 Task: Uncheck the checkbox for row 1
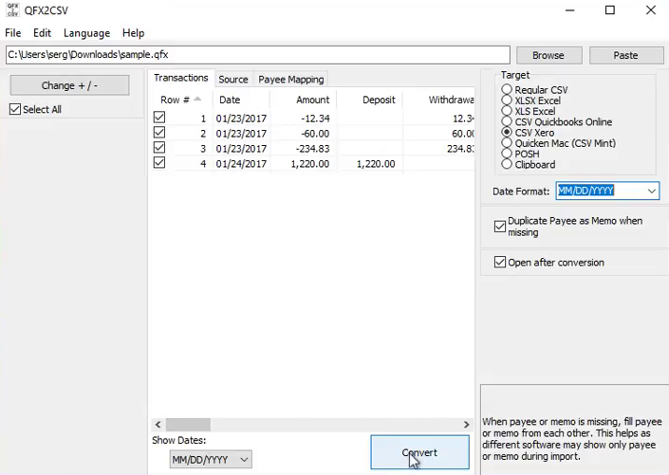(159, 118)
